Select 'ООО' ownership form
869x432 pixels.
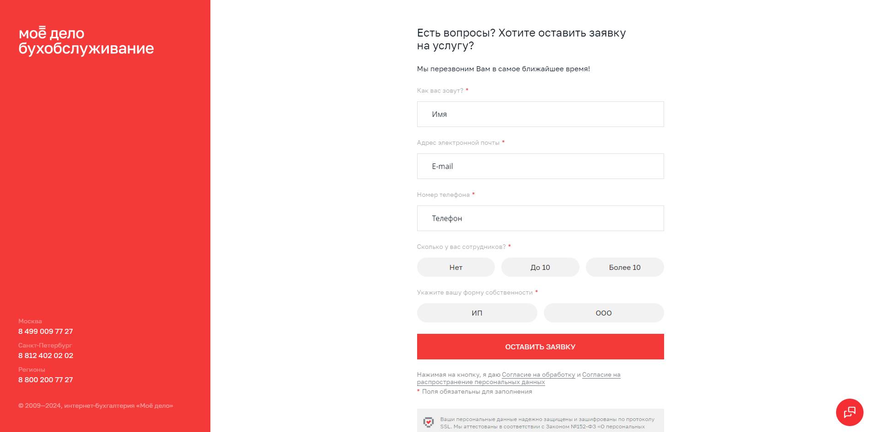coord(603,313)
